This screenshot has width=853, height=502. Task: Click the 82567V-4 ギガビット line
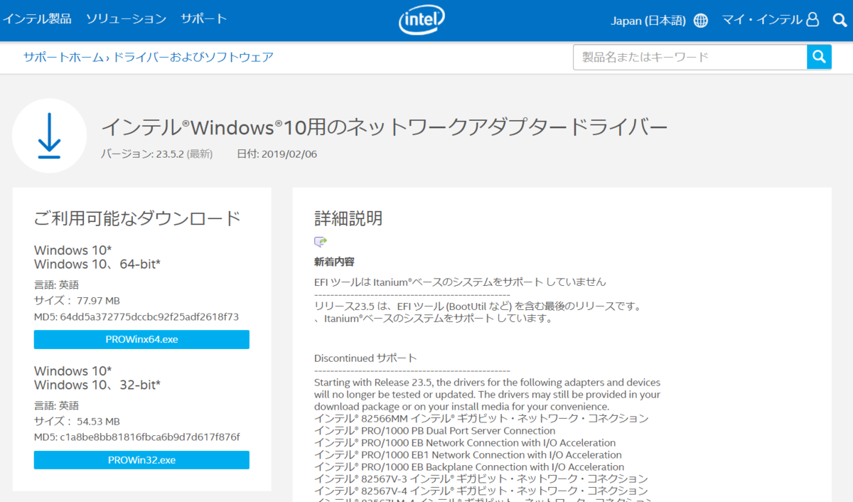[481, 491]
